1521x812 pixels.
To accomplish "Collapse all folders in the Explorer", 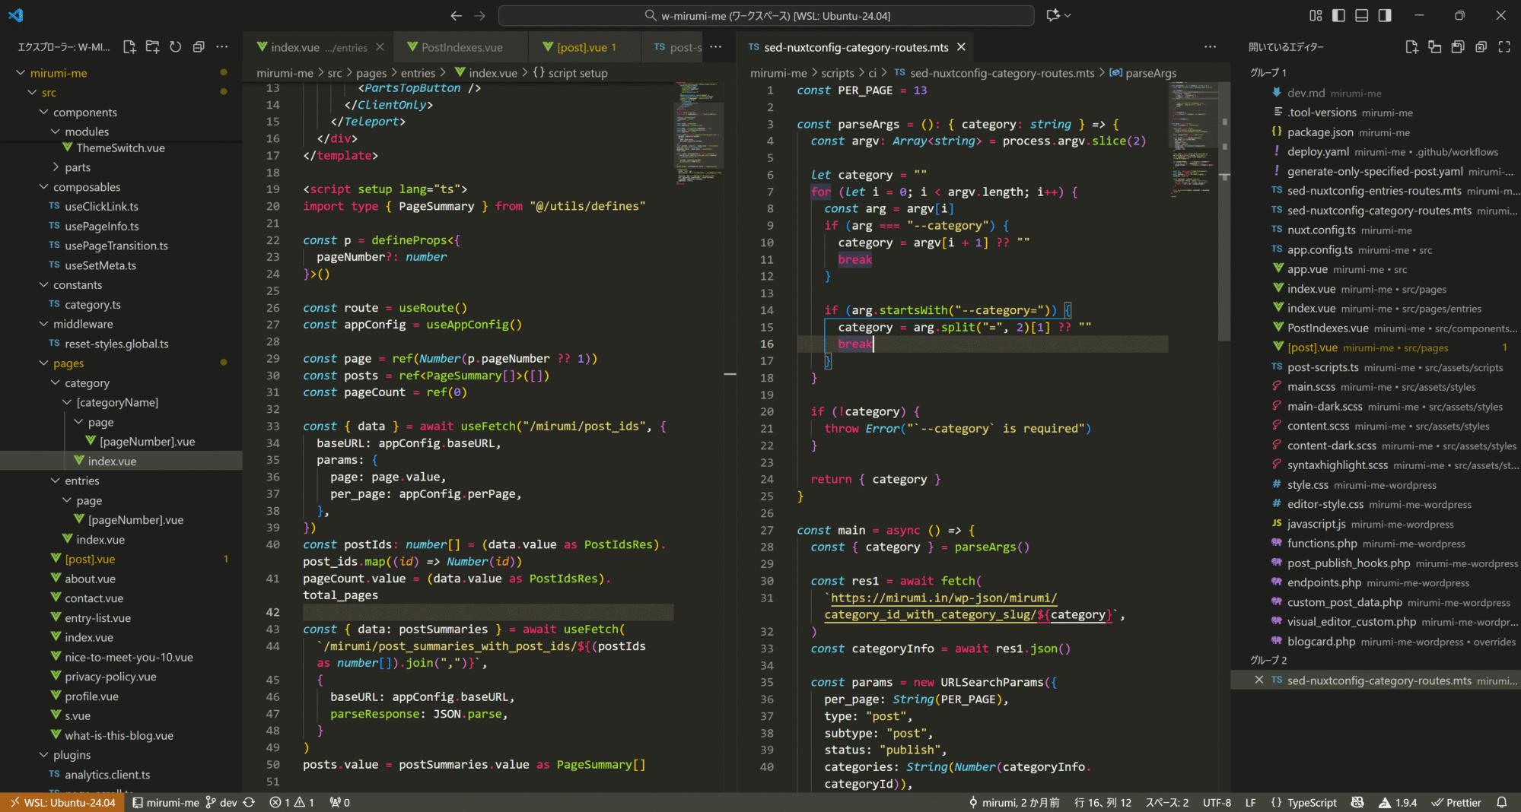I will [x=198, y=46].
